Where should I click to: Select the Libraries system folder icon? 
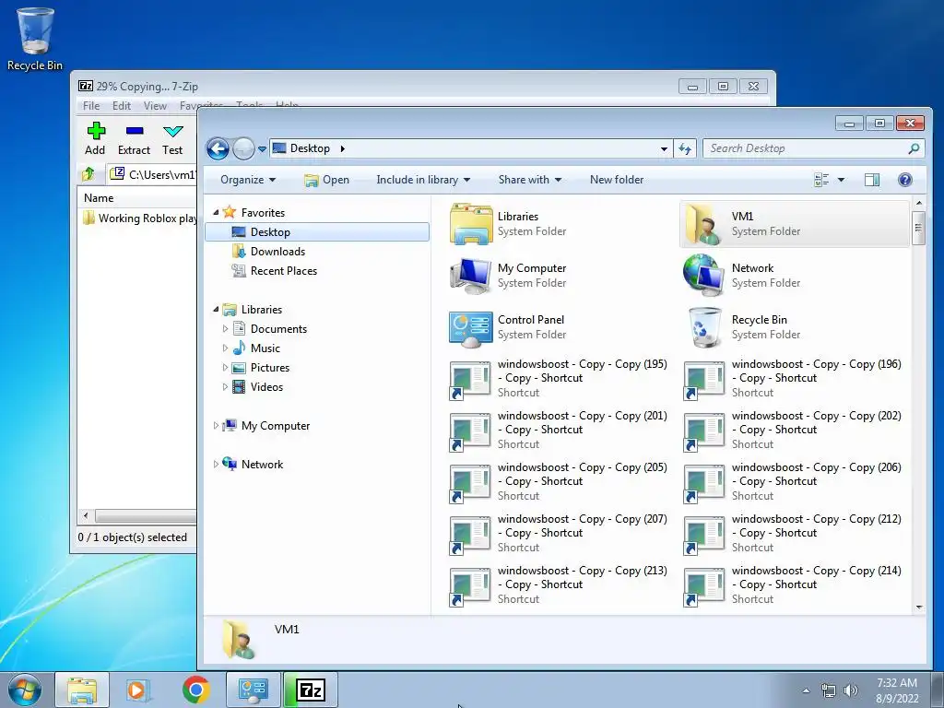471,223
